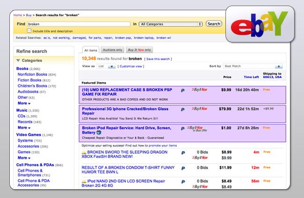Image resolution: width=304 pixels, height=198 pixels.
Task: Filter by Games subcategory
Action: coord(24,152)
